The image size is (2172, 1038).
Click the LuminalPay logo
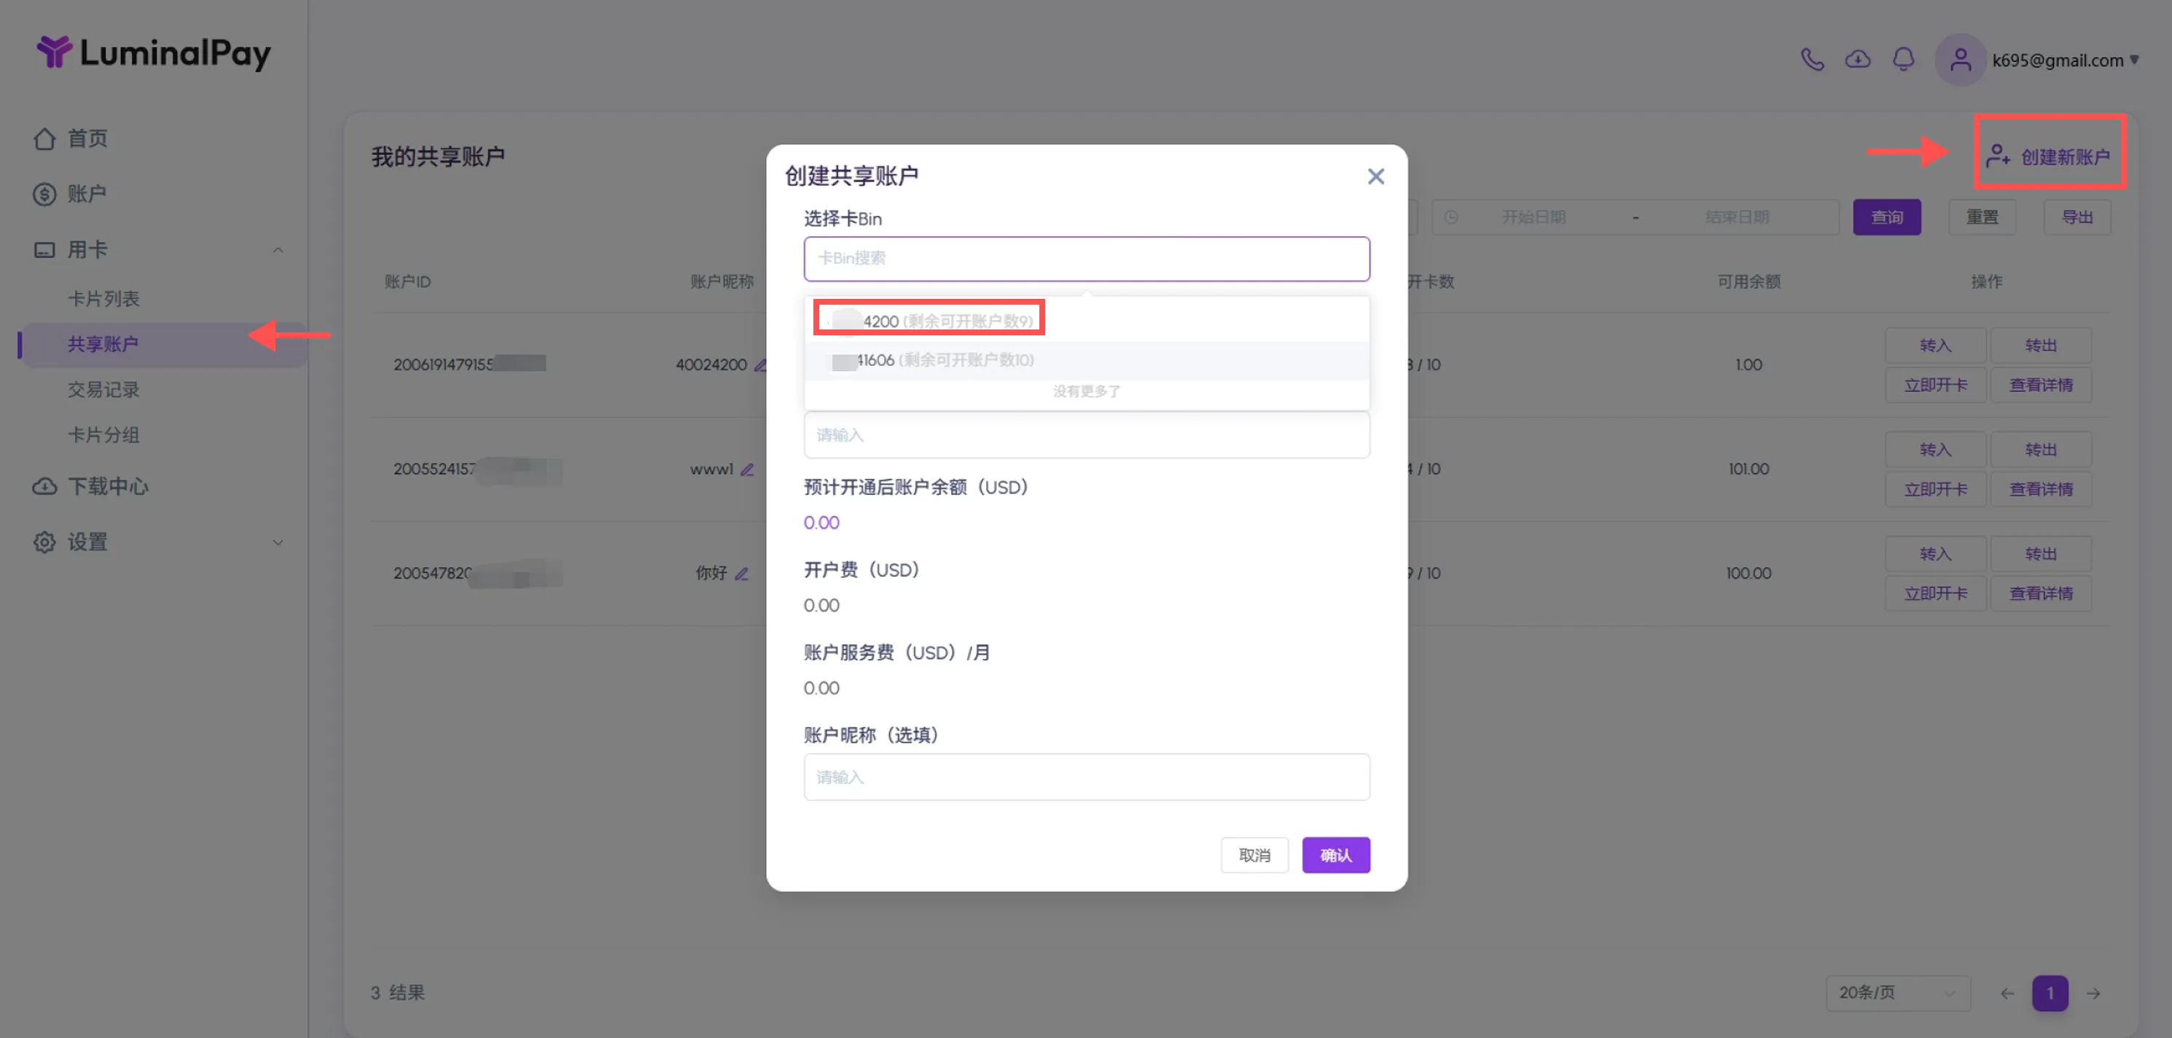click(154, 53)
